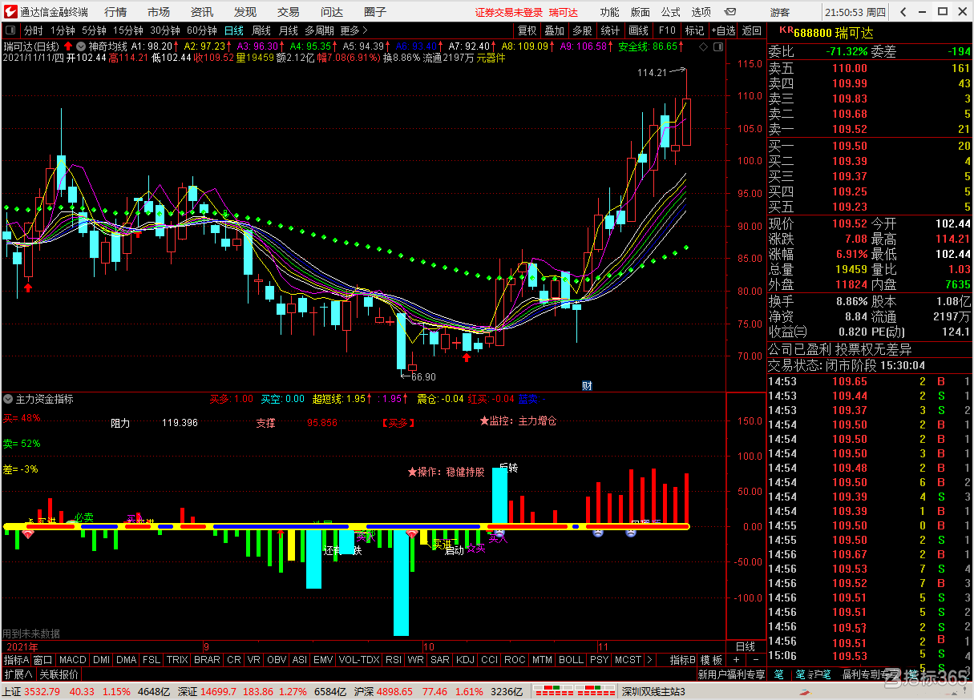
Task: Open F10 company information
Action: pyautogui.click(x=667, y=30)
